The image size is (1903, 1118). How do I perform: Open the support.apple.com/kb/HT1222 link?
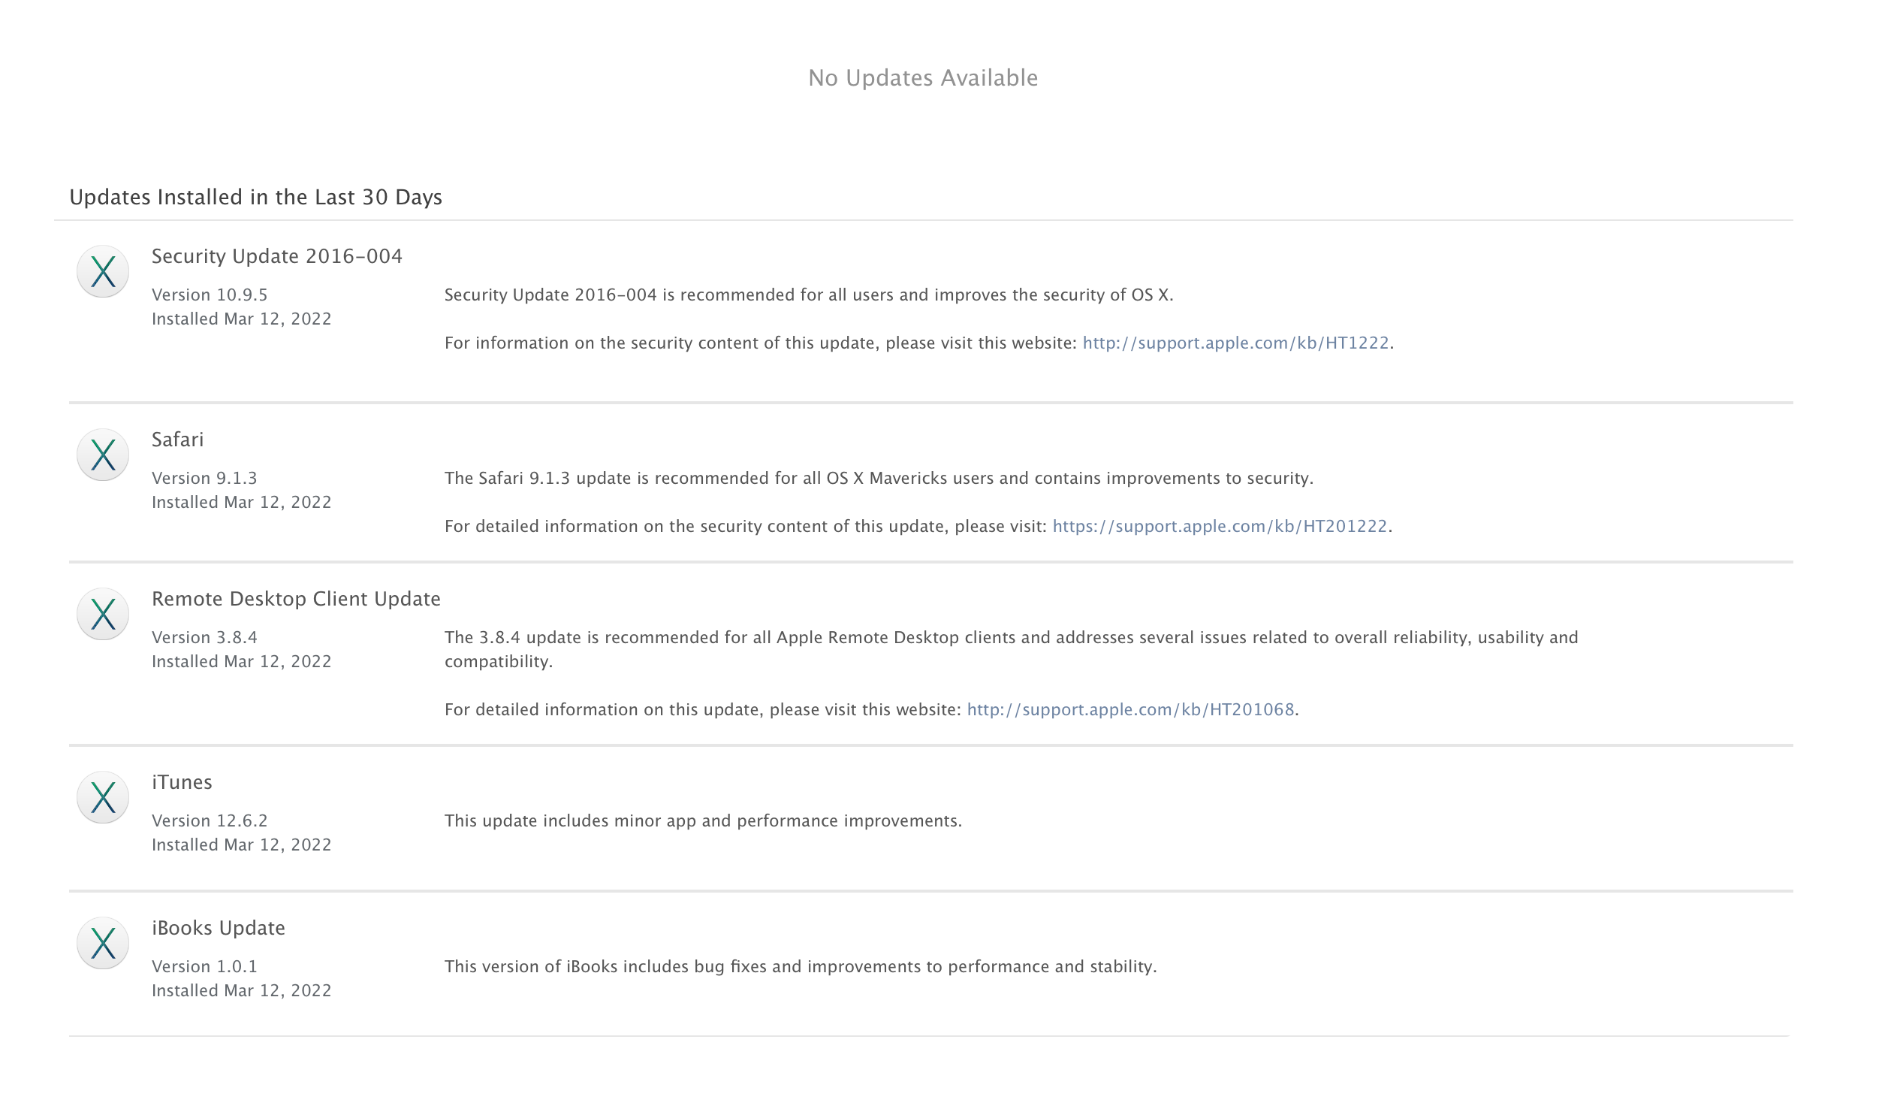pos(1236,343)
